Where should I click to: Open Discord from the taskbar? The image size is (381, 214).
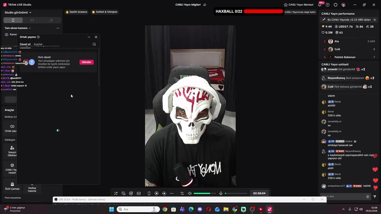(200, 209)
